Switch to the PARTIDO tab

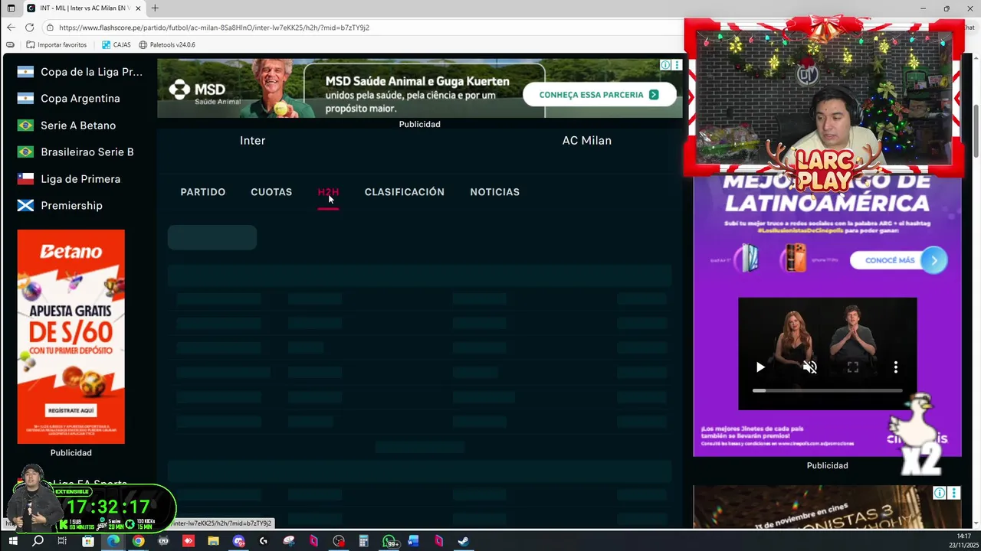203,192
